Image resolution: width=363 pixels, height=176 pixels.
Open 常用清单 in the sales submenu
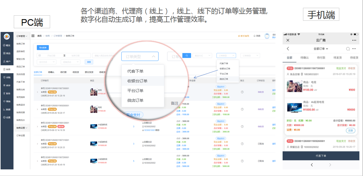21,97
